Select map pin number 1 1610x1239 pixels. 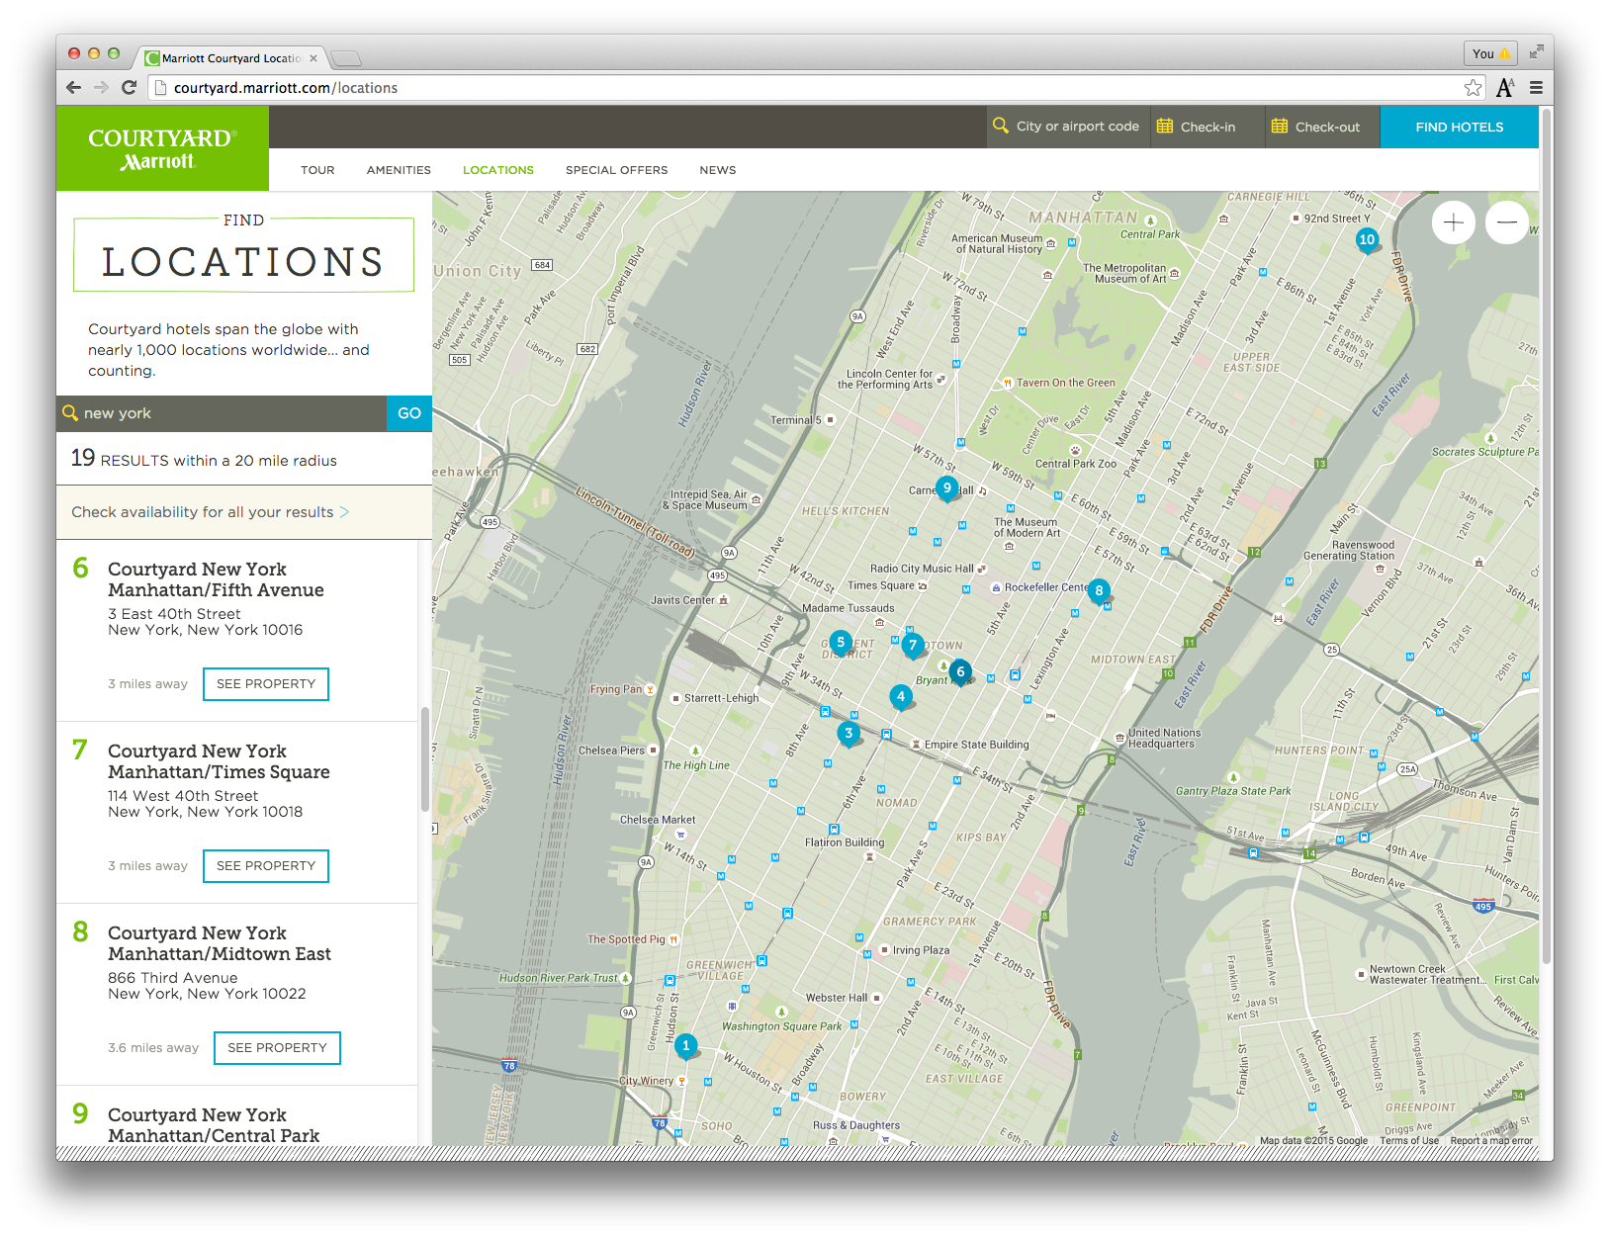(x=685, y=1045)
